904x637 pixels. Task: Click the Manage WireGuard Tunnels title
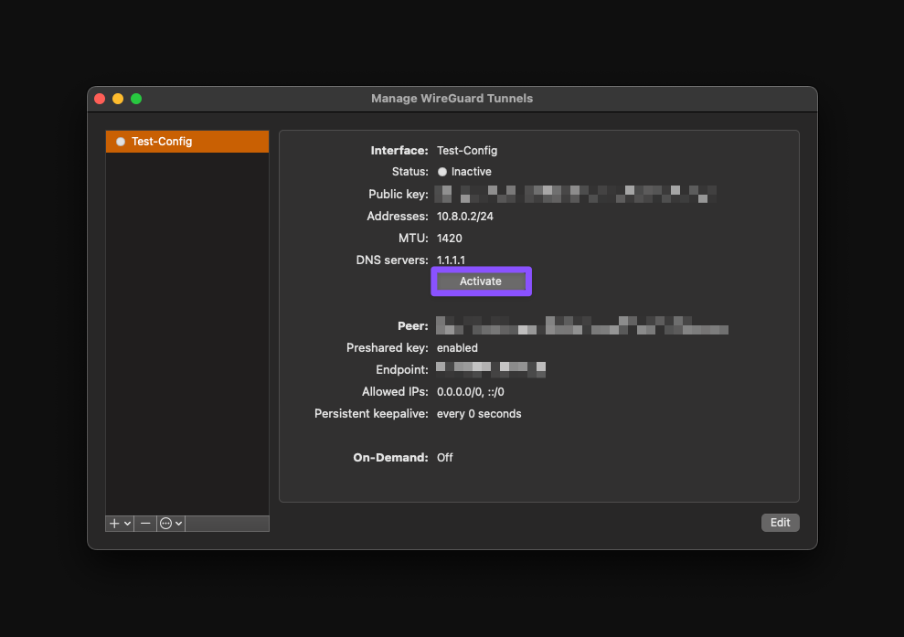[452, 99]
